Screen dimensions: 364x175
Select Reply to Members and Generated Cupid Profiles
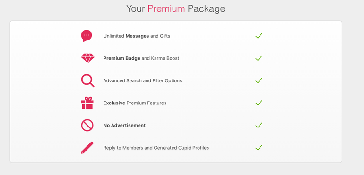point(156,148)
